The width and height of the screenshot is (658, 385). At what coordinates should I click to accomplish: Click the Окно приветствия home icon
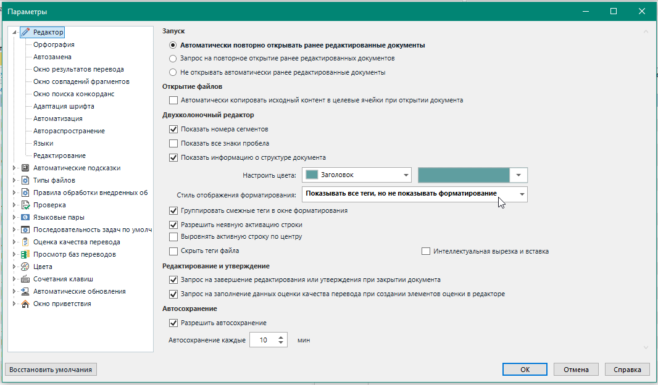click(x=25, y=304)
